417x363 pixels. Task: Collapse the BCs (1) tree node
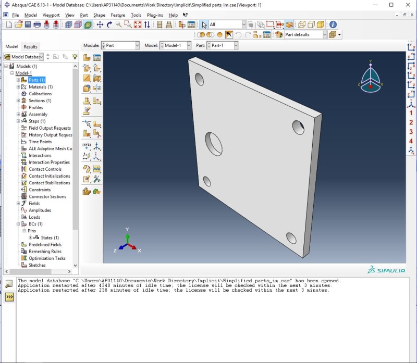click(18, 224)
